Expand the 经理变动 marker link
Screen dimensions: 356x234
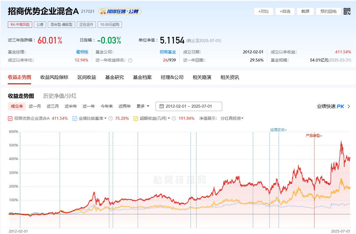point(278,130)
